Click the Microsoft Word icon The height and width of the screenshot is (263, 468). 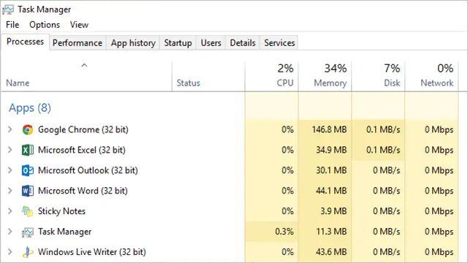click(x=28, y=191)
